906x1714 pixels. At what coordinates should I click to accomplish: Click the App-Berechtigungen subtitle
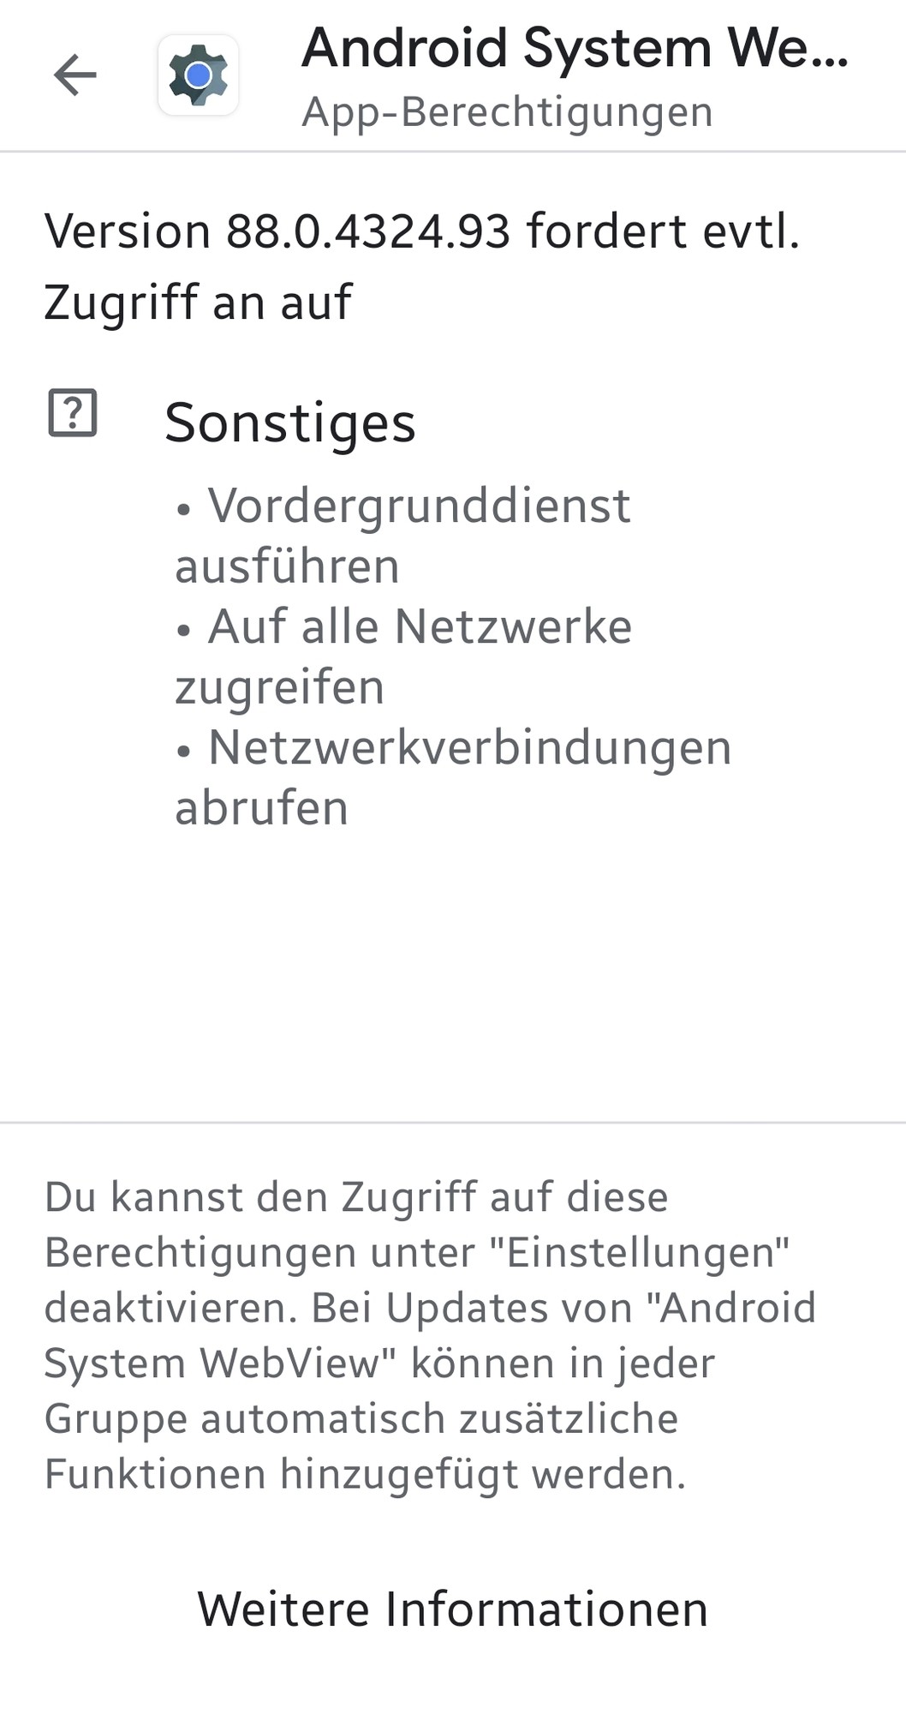pyautogui.click(x=507, y=112)
